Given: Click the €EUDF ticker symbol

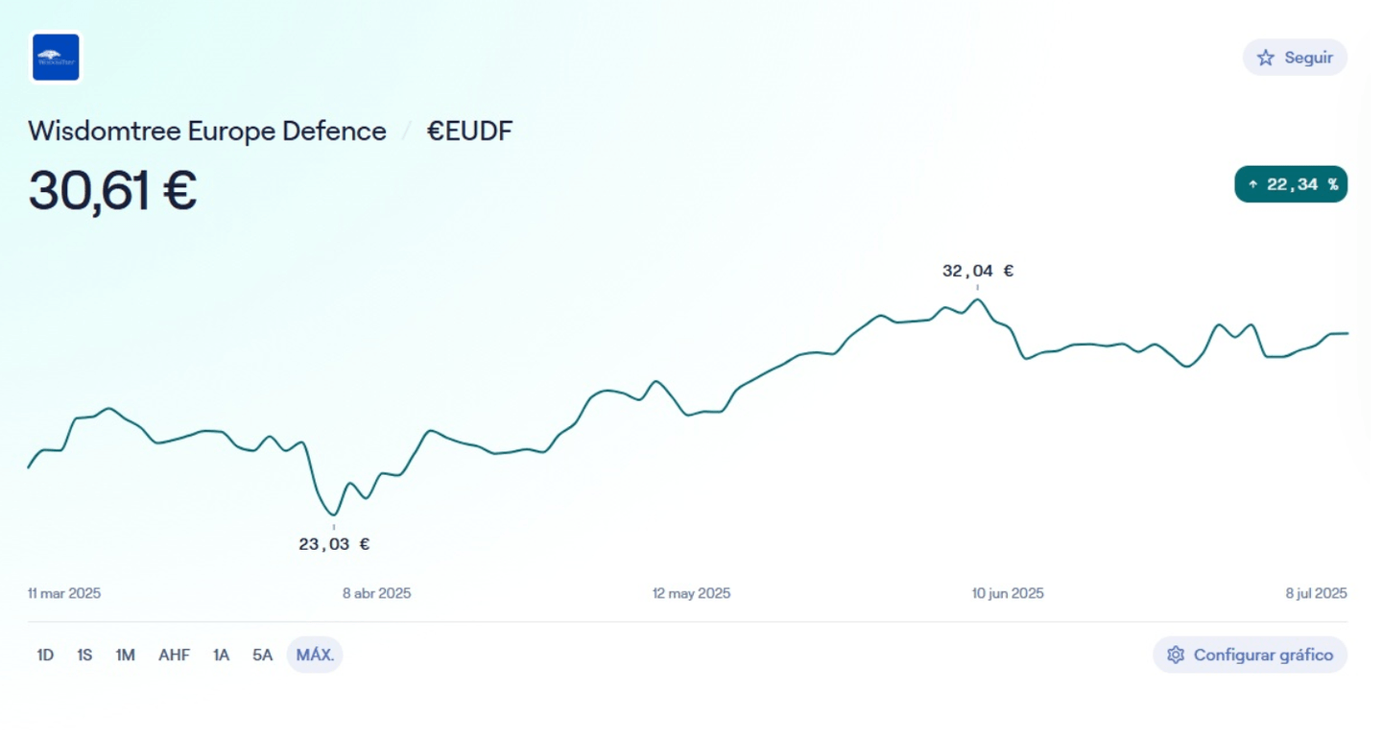Looking at the screenshot, I should click(470, 131).
